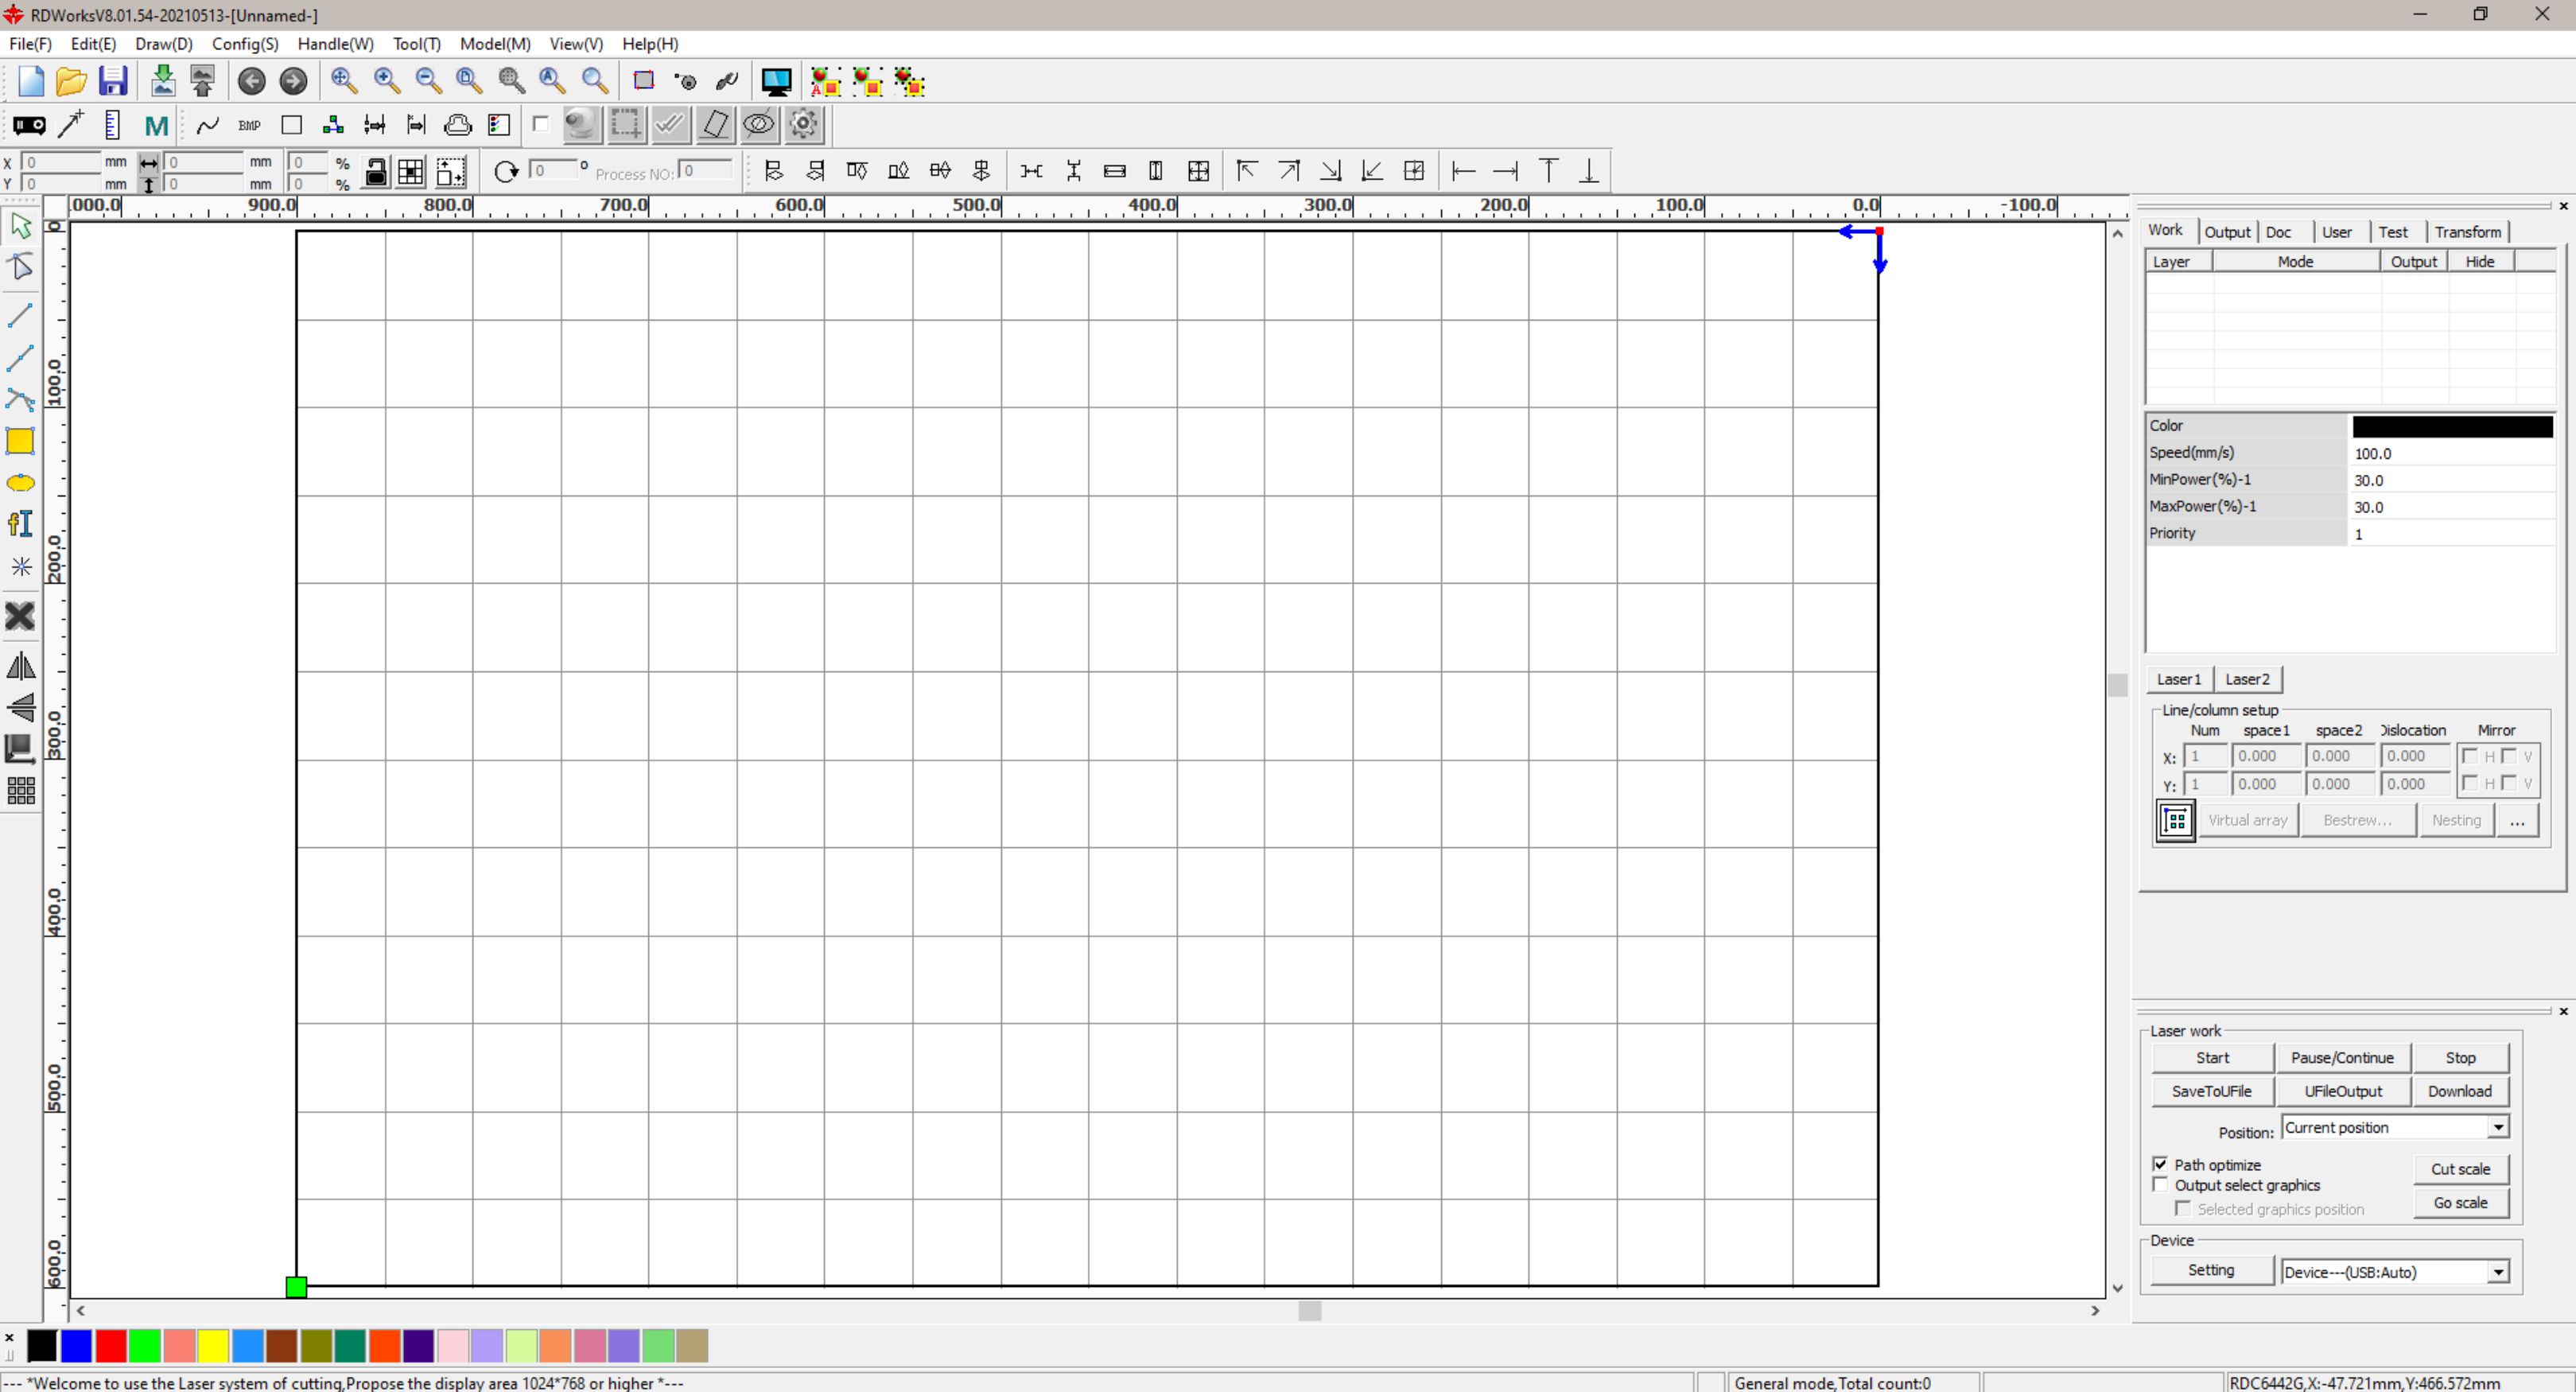
Task: Open the Array grid tool icon
Action: coord(20,791)
